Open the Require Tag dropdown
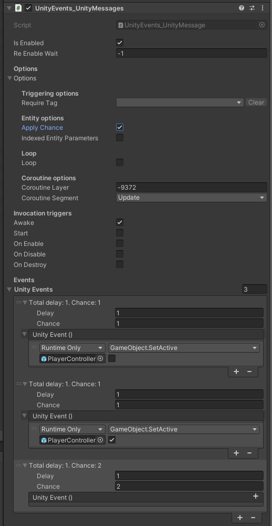This screenshot has width=272, height=526. pos(180,102)
